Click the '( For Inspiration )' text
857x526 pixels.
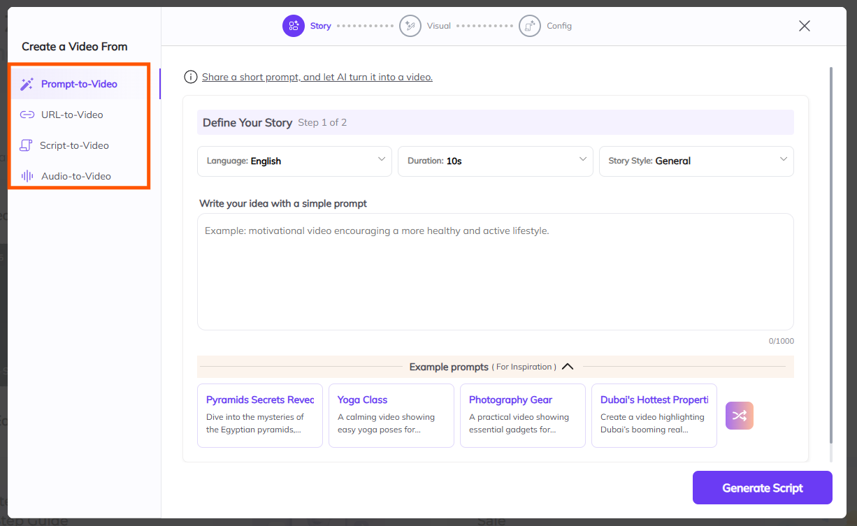pyautogui.click(x=524, y=367)
